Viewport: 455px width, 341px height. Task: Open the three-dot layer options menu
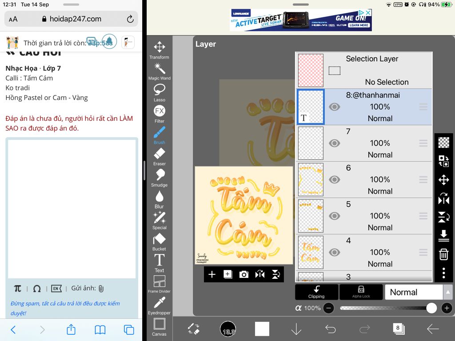pos(444,273)
